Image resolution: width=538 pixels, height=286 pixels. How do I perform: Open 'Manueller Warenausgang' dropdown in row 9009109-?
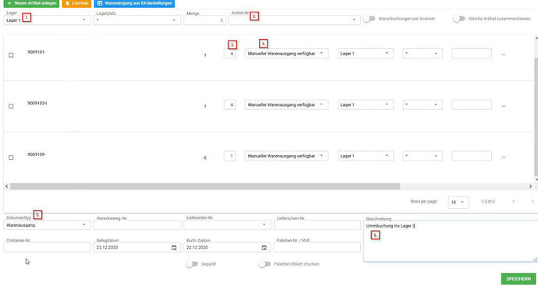pos(286,156)
